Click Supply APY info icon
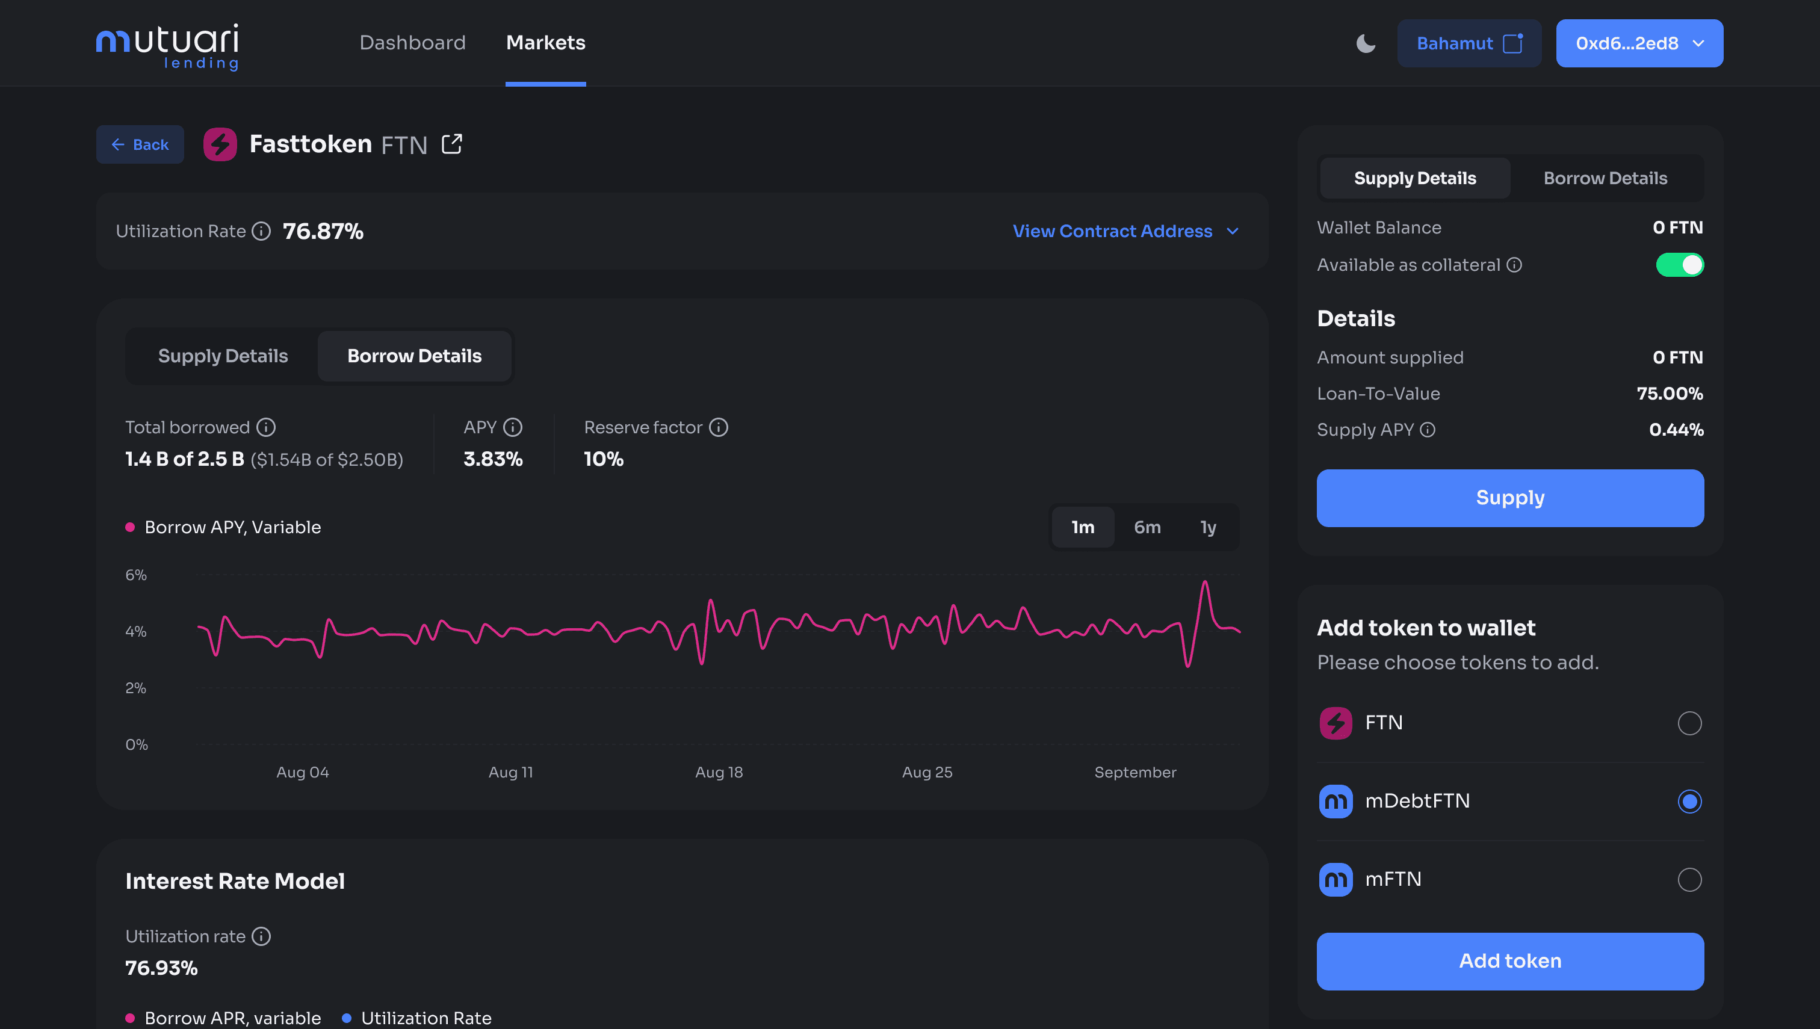This screenshot has width=1820, height=1029. [1427, 430]
